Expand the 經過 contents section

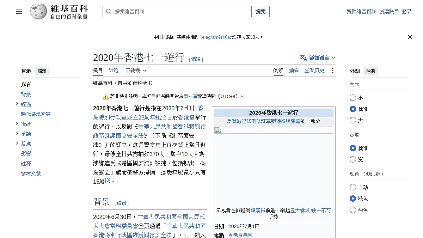(17, 104)
